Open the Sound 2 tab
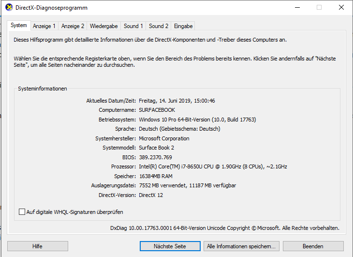Screen dimensions: 353x257 (159, 26)
